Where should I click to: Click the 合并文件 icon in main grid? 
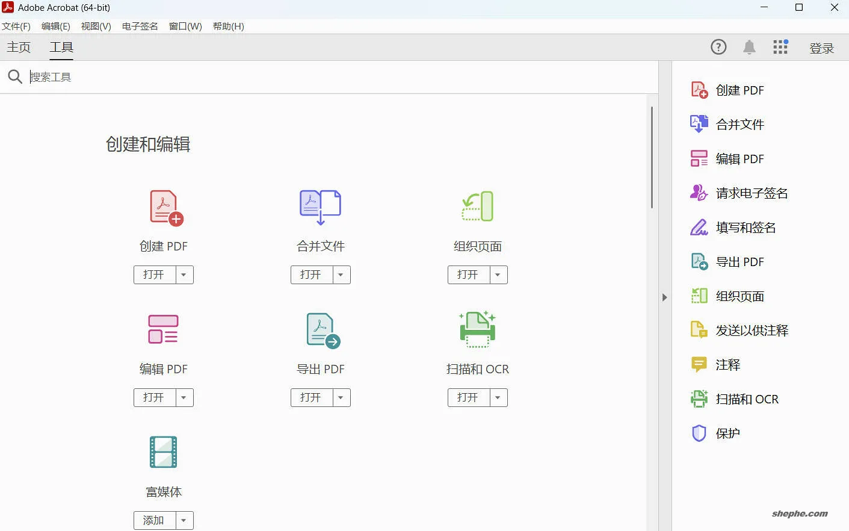click(320, 208)
